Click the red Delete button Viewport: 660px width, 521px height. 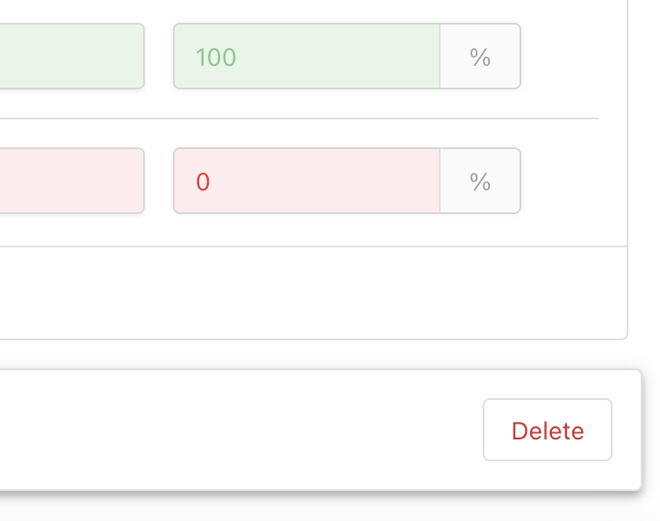pyautogui.click(x=548, y=431)
